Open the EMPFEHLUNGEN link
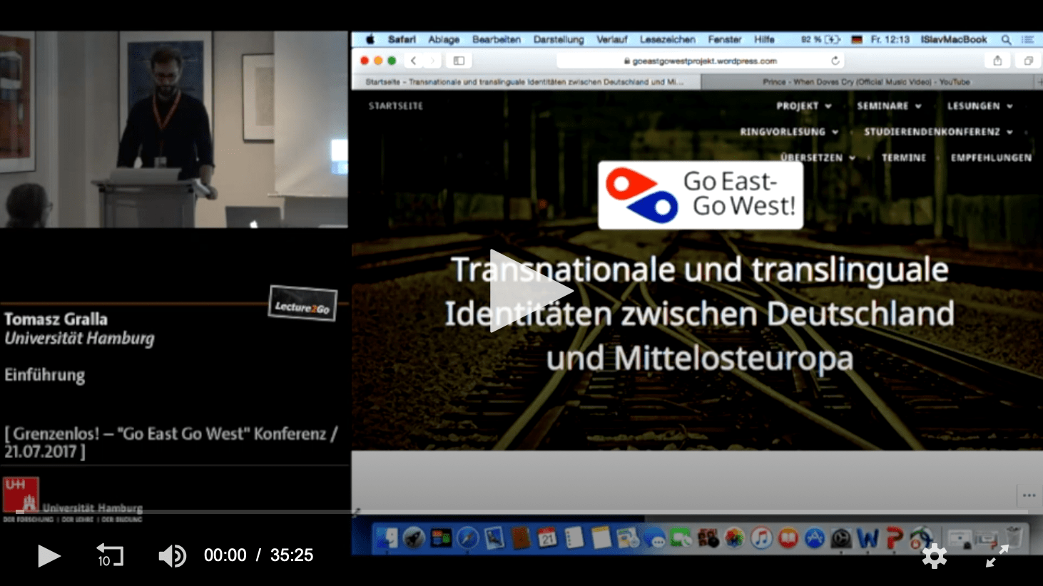This screenshot has height=586, width=1043. point(991,158)
